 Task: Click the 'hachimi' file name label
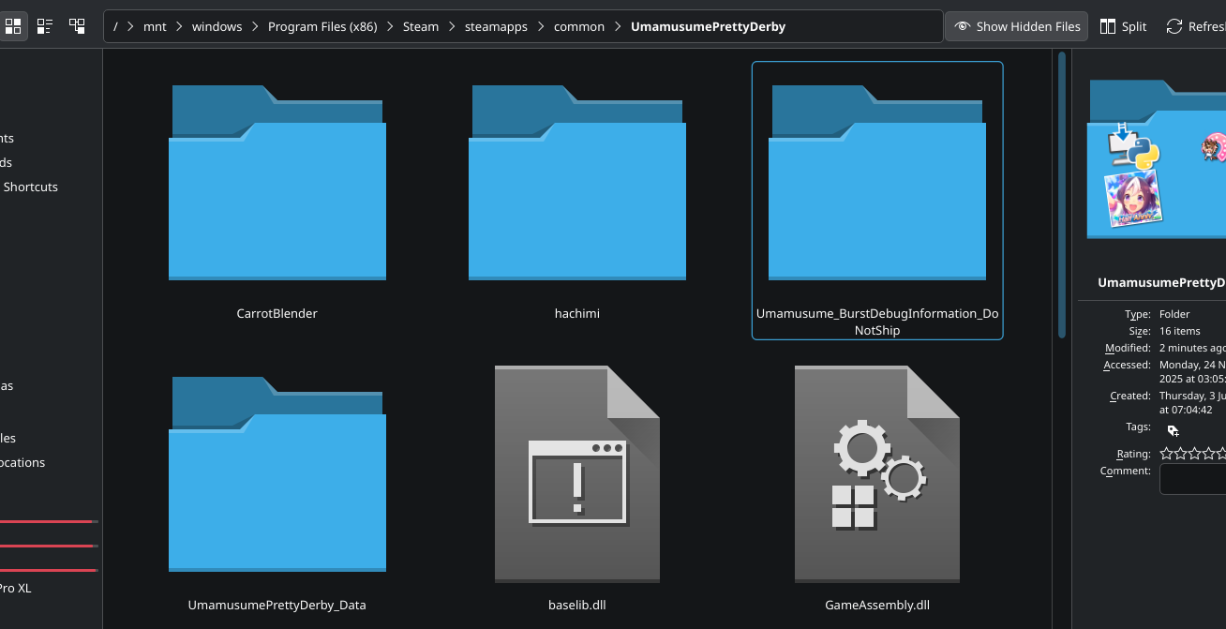pos(577,313)
